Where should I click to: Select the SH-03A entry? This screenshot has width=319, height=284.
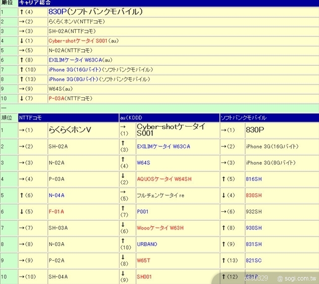pos(58,228)
